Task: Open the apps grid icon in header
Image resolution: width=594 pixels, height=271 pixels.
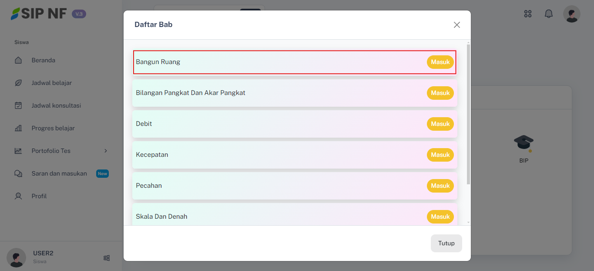Action: click(x=528, y=14)
